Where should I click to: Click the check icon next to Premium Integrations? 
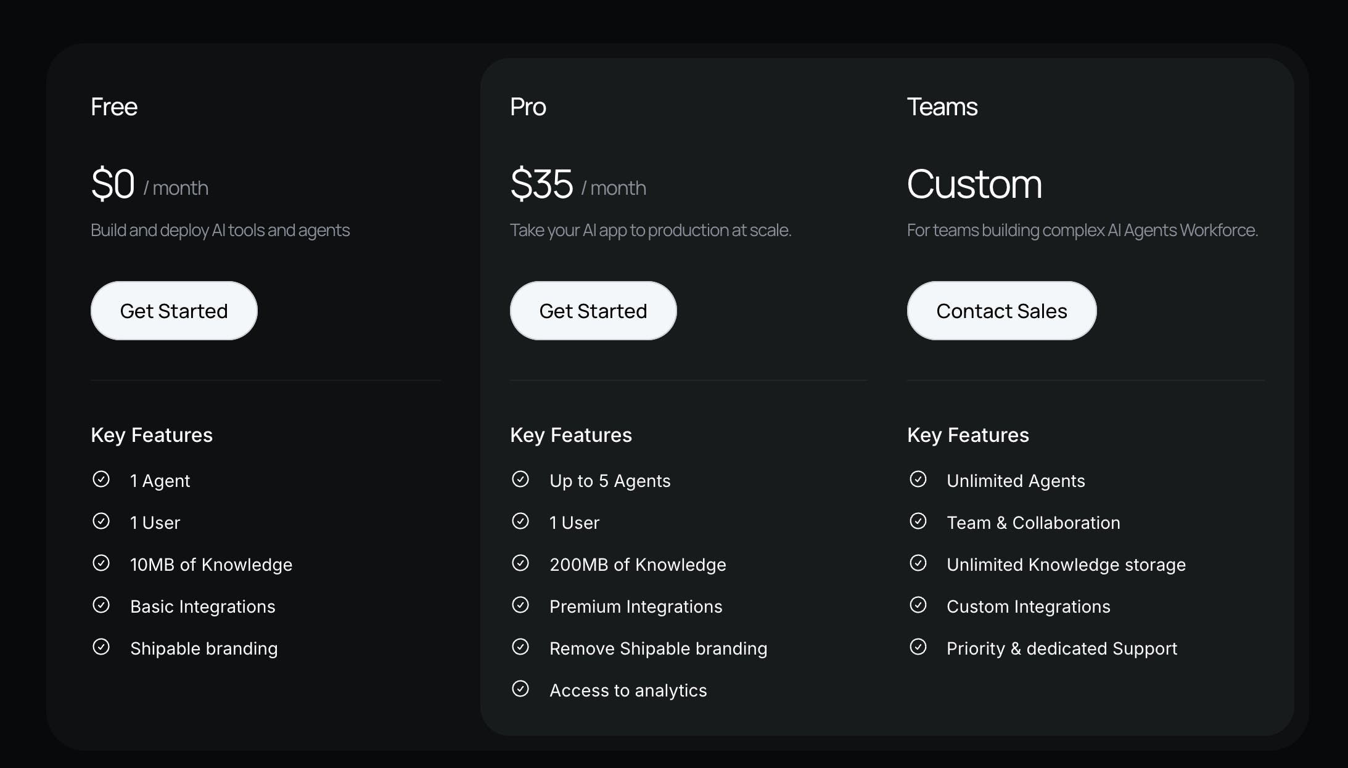(x=520, y=605)
